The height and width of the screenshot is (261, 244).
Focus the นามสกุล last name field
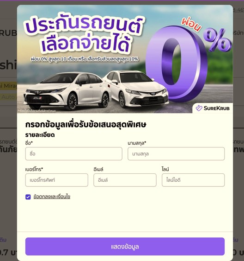point(176,153)
